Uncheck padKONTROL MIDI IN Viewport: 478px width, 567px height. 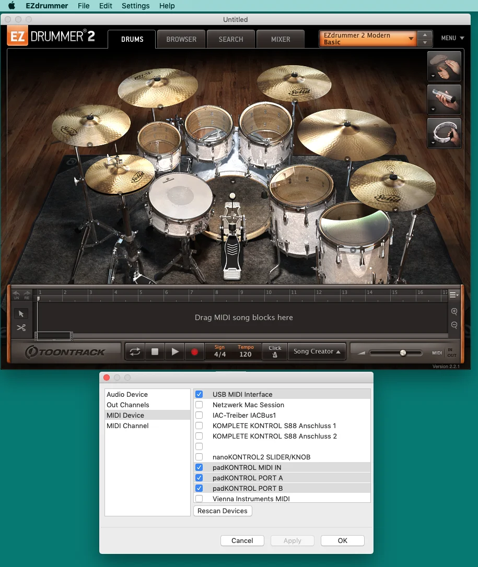click(199, 467)
